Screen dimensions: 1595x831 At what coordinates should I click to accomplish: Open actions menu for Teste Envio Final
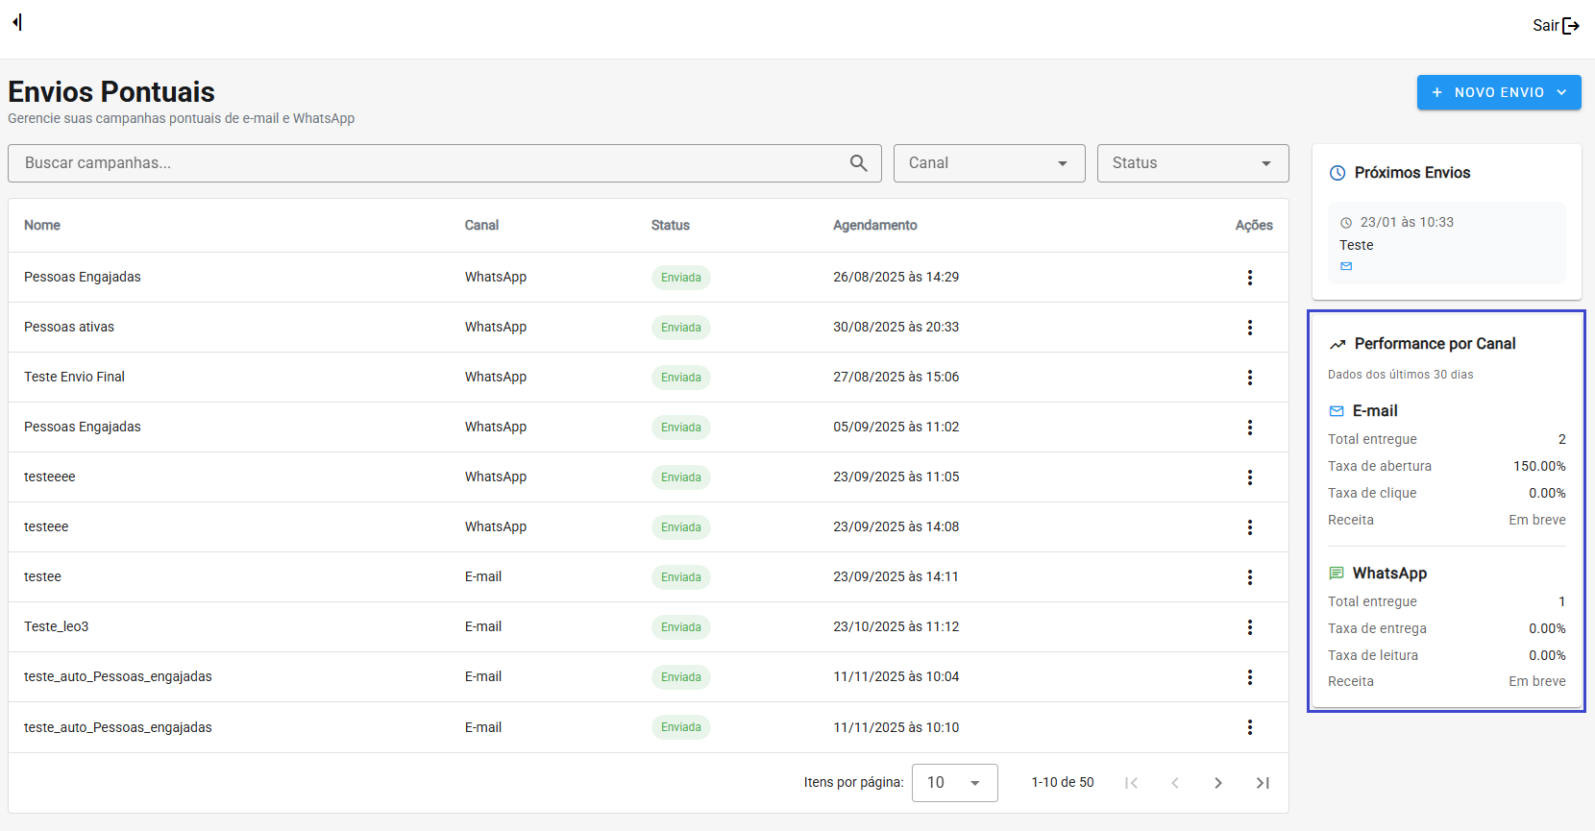[x=1249, y=378]
